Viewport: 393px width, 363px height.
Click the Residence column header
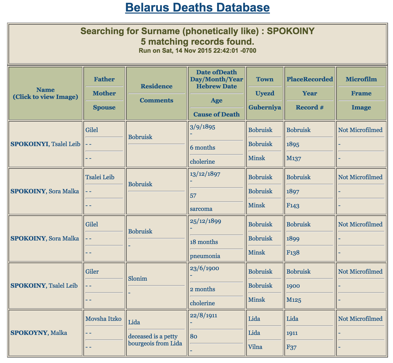[x=156, y=86]
